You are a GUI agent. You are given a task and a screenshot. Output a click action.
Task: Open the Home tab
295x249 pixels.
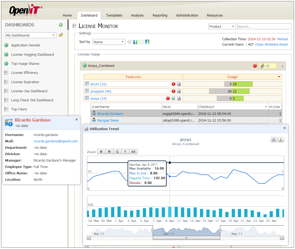click(67, 15)
